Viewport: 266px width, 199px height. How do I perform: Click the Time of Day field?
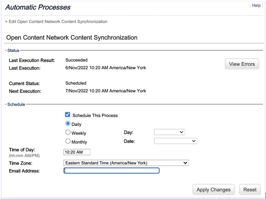click(x=77, y=152)
